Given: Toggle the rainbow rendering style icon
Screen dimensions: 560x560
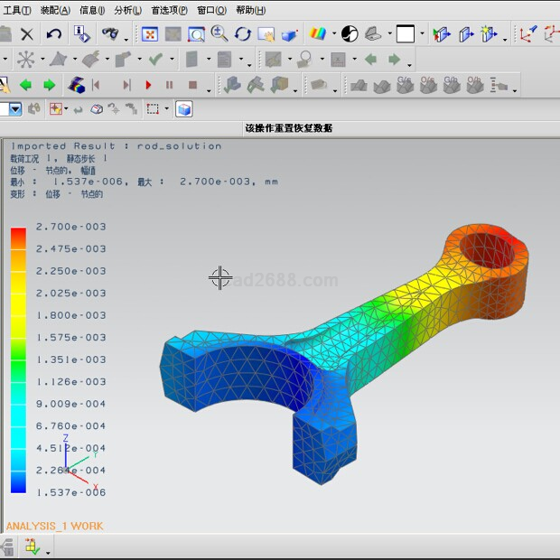Looking at the screenshot, I should click(317, 34).
